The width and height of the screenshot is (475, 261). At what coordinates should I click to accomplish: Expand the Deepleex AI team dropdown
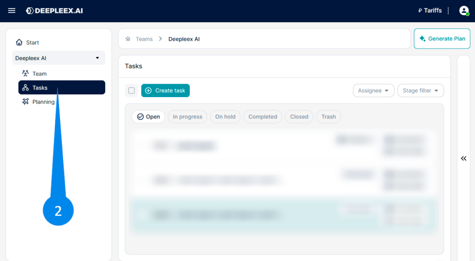[x=58, y=58]
